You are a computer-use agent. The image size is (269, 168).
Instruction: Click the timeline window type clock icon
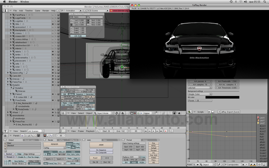[64, 131]
